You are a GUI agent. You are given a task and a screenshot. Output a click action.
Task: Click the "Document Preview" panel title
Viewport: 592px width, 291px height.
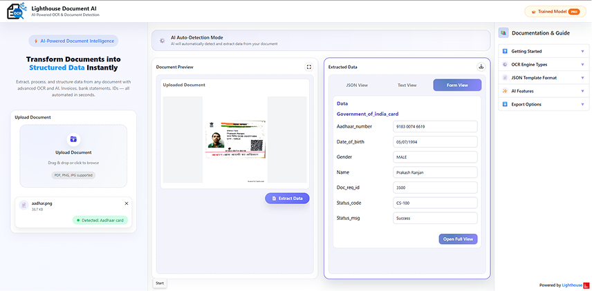174,67
